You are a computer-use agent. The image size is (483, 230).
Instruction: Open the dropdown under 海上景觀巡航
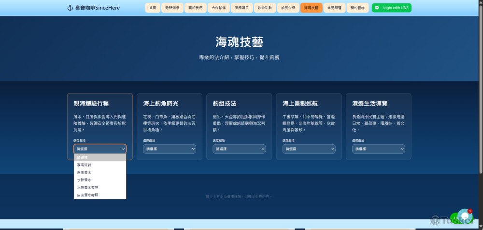(309, 149)
